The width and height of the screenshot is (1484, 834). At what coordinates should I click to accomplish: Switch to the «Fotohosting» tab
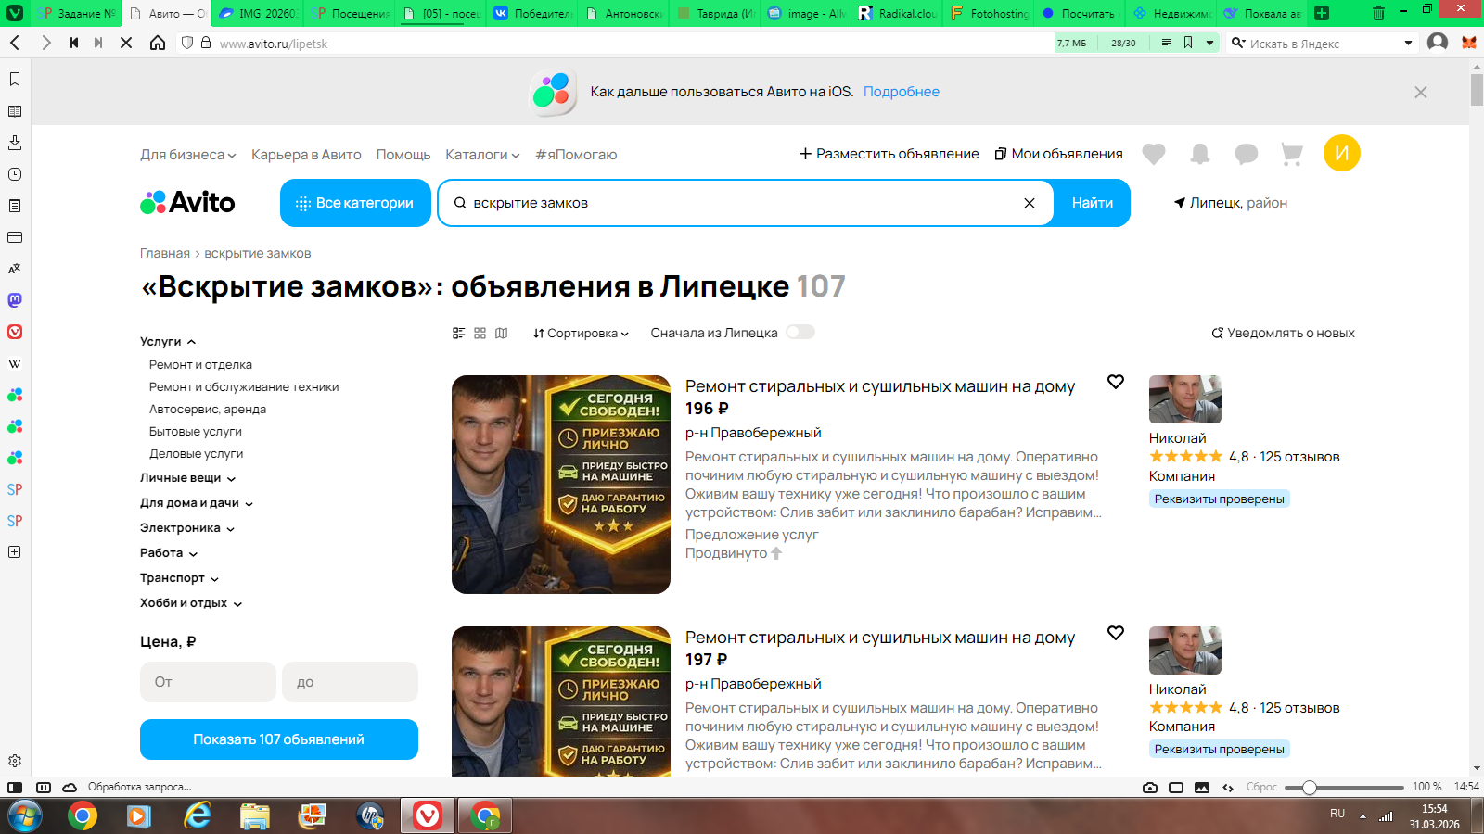pos(990,14)
